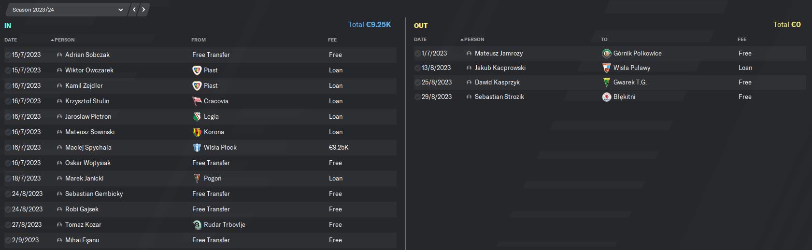
Task: Click person icon beside Adrian Sobczak
Action: pos(59,55)
